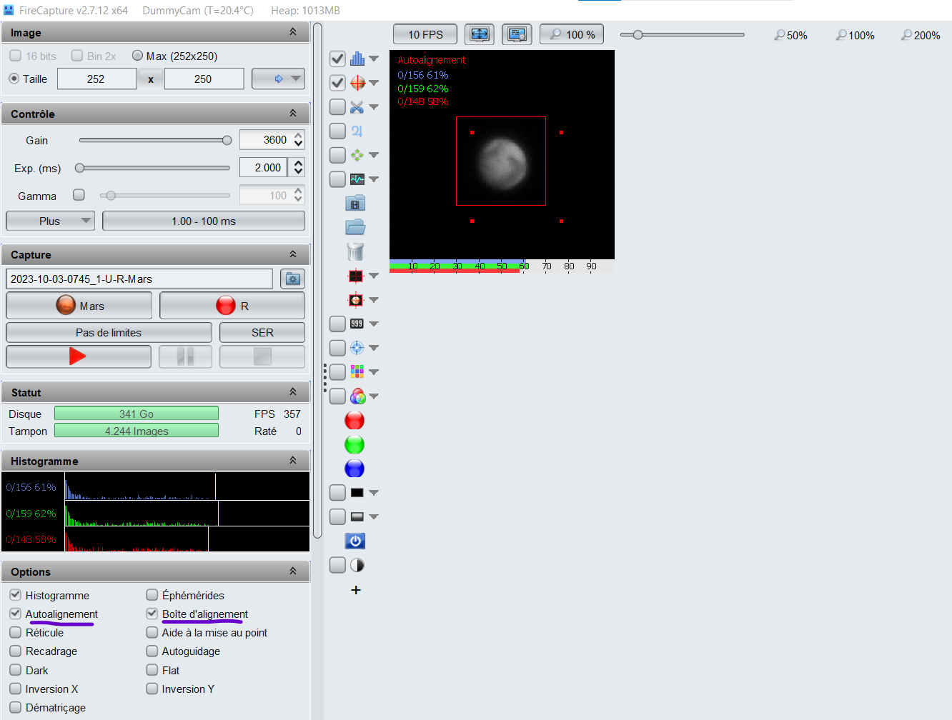952x720 pixels.
Task: Click the black ROI box with red crosshair icon
Action: [356, 276]
